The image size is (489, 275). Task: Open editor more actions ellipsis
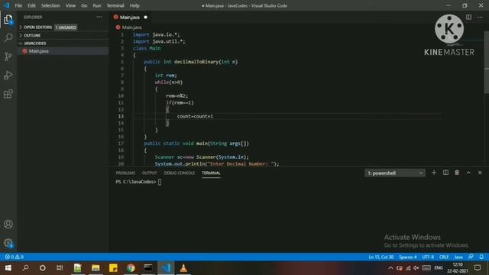pyautogui.click(x=480, y=17)
